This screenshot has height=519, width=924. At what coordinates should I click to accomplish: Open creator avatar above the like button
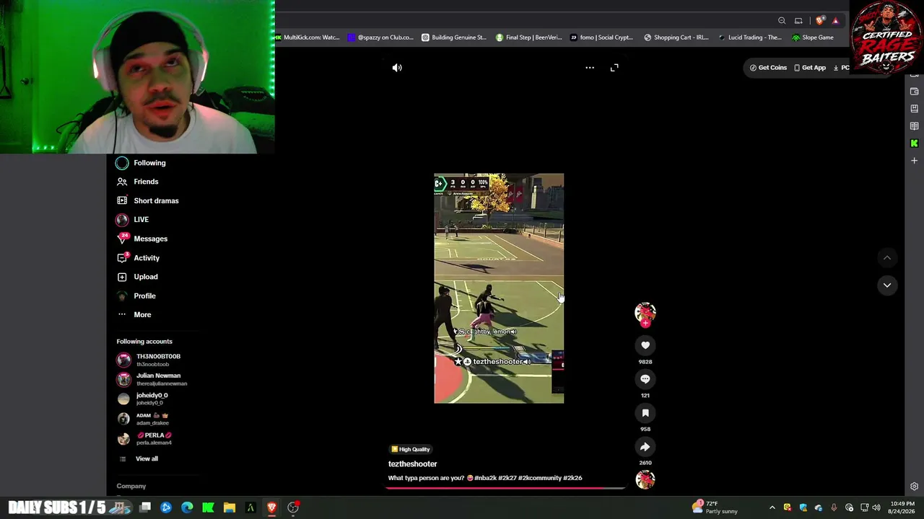[645, 312]
